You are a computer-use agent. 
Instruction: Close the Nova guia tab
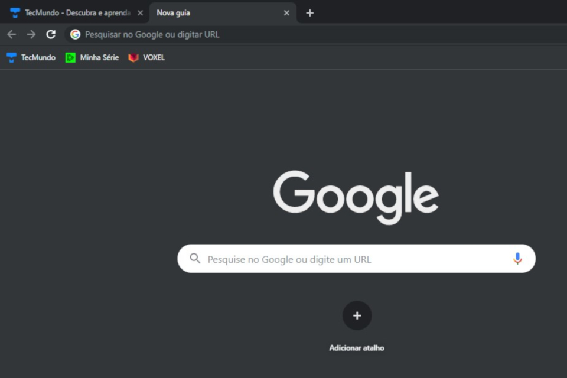[x=286, y=12]
